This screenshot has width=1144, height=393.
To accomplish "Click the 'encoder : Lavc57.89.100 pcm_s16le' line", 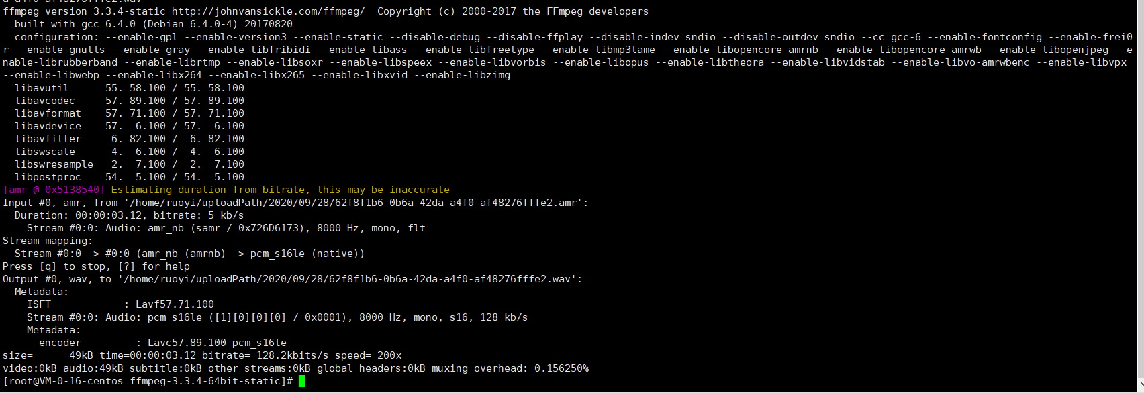I will 162,343.
